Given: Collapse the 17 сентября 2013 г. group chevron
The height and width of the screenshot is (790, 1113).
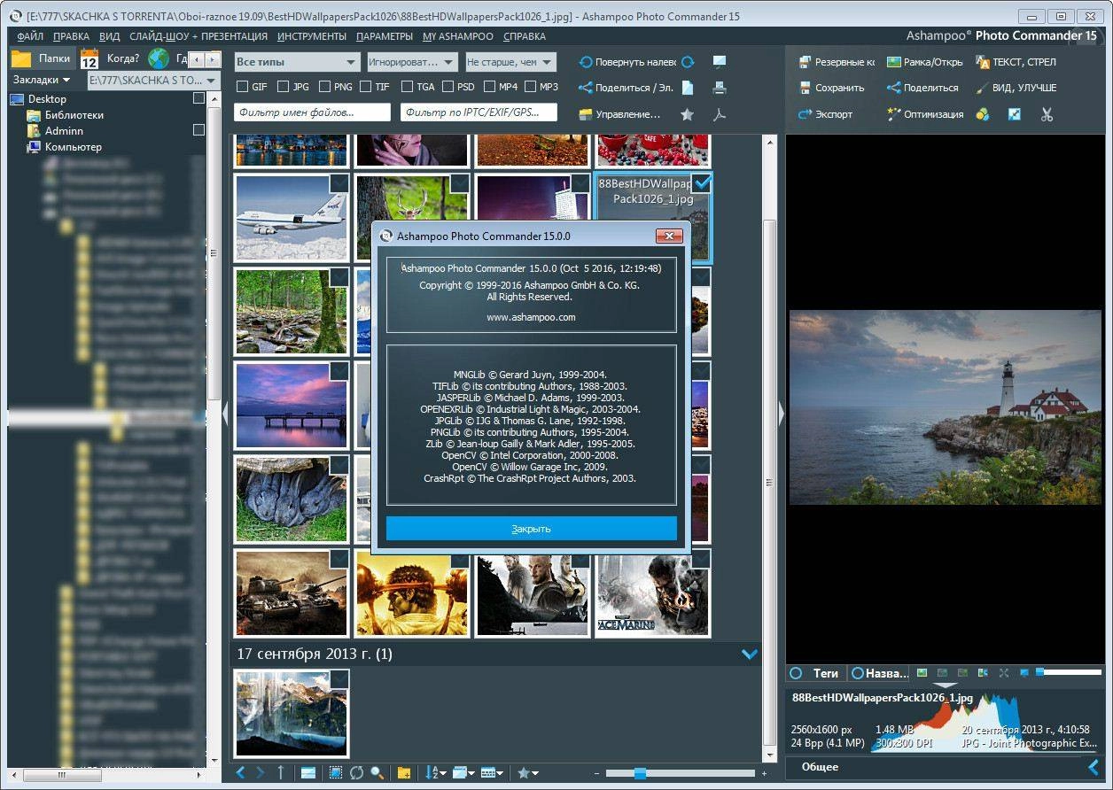Looking at the screenshot, I should tap(750, 654).
